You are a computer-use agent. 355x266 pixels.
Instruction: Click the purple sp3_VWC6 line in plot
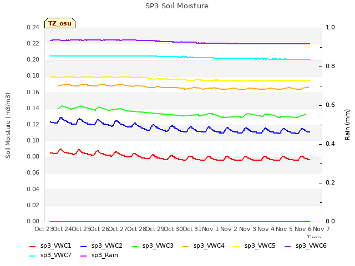coord(180,42)
